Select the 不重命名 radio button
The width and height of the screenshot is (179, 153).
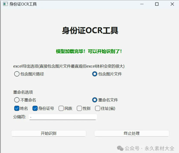click(17, 100)
